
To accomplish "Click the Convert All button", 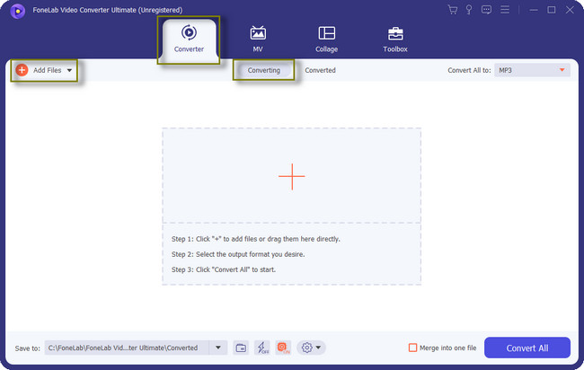I will (x=527, y=348).
